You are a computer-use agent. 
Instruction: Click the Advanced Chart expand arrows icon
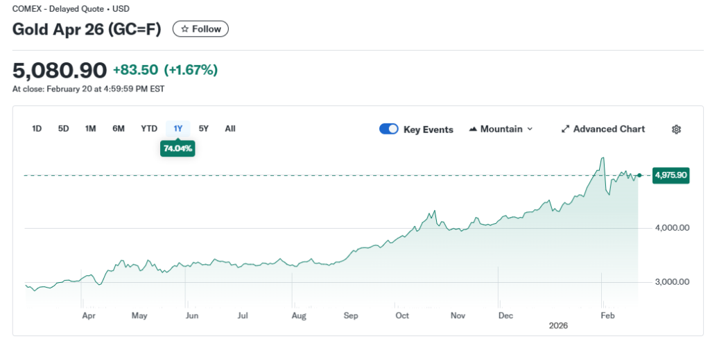coord(565,129)
